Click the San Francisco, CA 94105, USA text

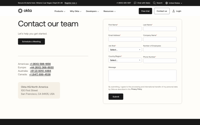pyautogui.click(x=38, y=94)
